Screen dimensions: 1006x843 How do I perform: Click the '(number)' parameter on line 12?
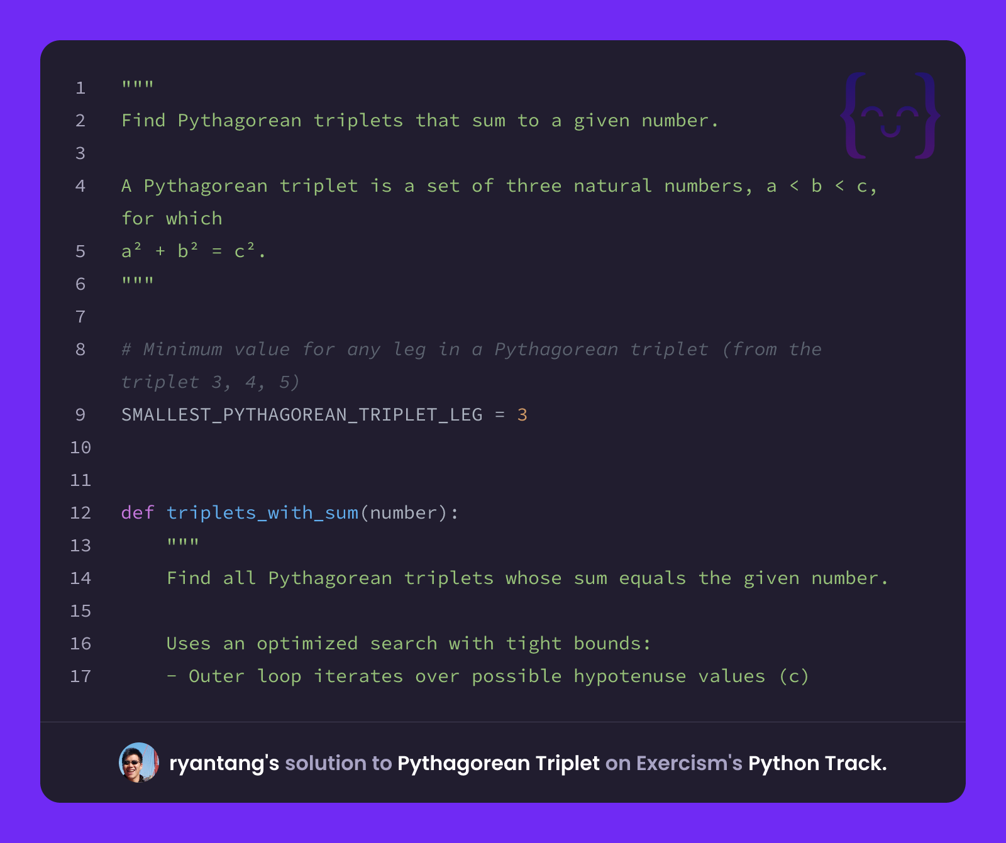coord(404,513)
